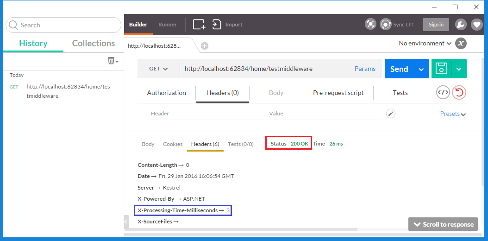488x241 pixels.
Task: Click the X-SourceFiles header row
Action: click(x=158, y=222)
